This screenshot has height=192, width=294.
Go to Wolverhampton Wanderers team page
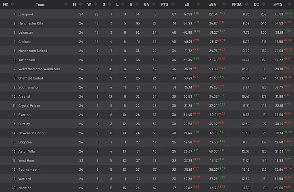[x=39, y=69]
